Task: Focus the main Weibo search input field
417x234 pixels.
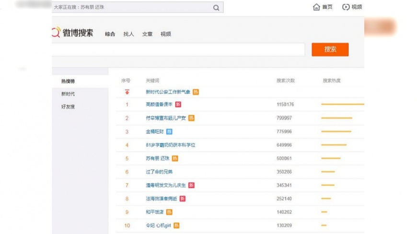Action: [178, 49]
